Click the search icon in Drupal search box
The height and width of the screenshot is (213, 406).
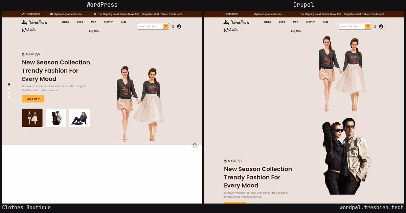point(368,26)
